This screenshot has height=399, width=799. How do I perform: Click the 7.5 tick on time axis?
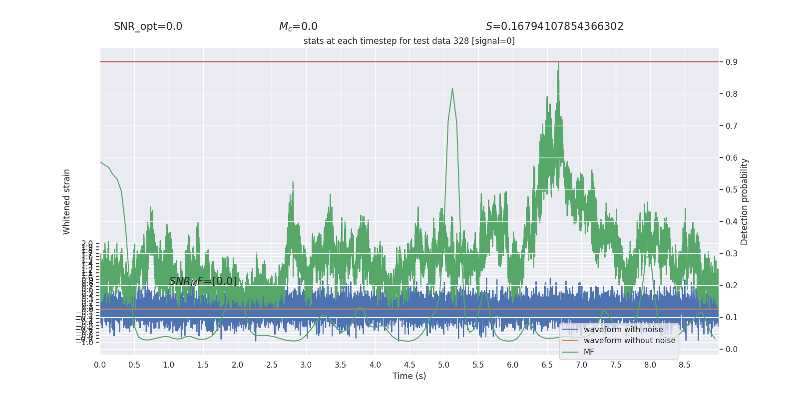pyautogui.click(x=616, y=365)
